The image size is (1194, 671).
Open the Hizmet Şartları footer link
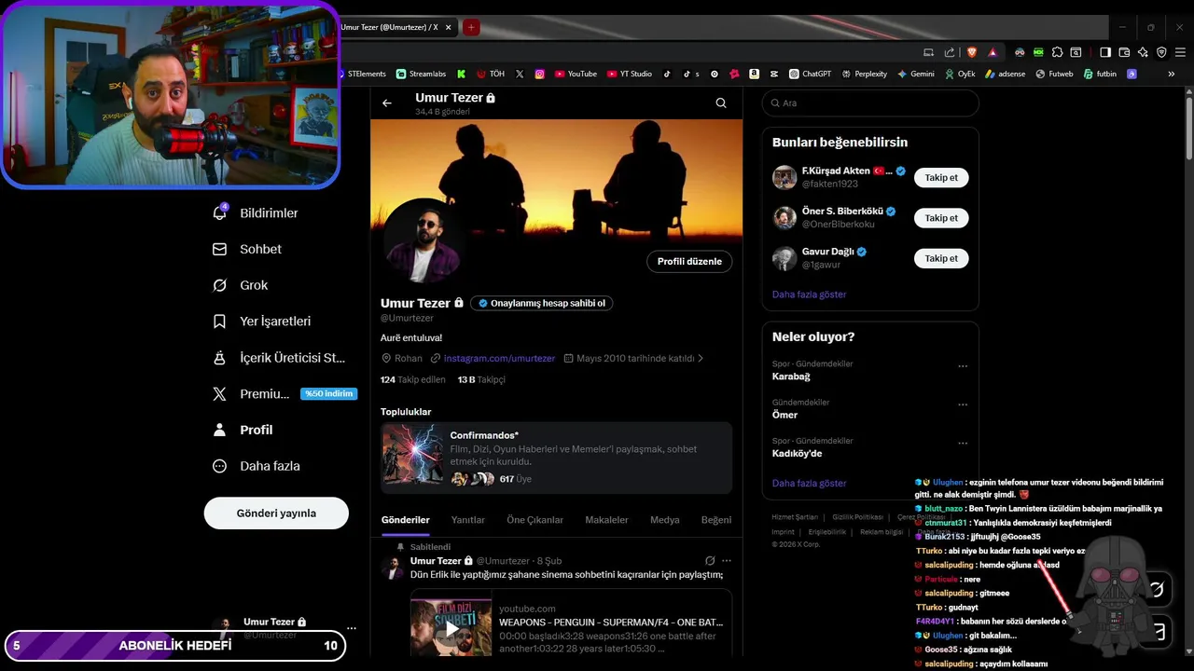[x=795, y=517]
